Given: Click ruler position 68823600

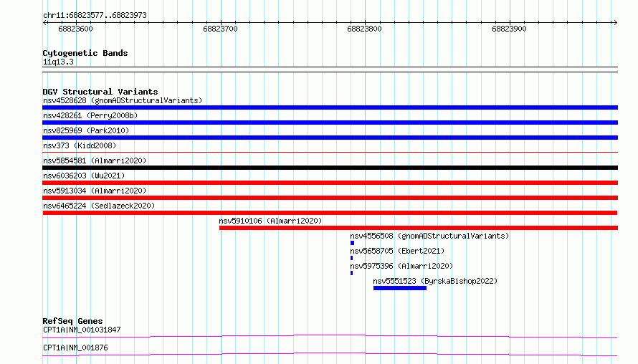Looking at the screenshot, I should [x=76, y=29].
